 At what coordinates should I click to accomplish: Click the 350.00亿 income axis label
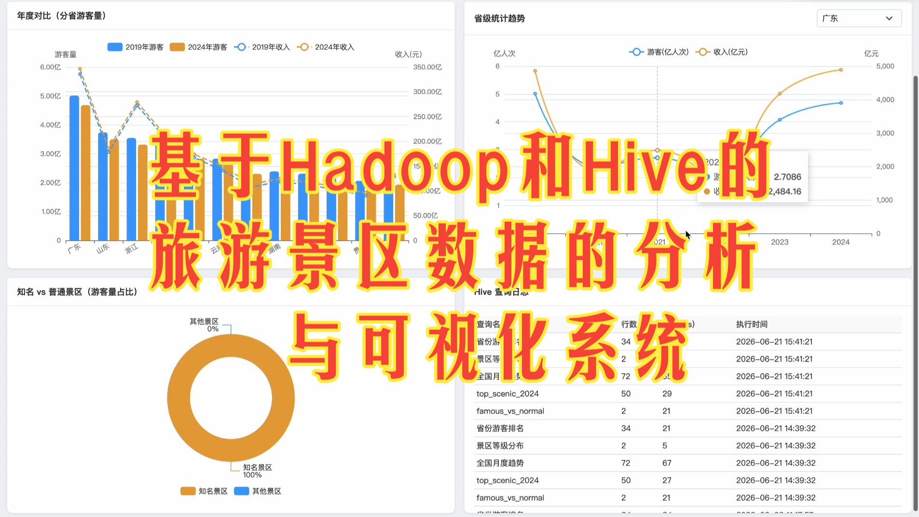point(427,67)
